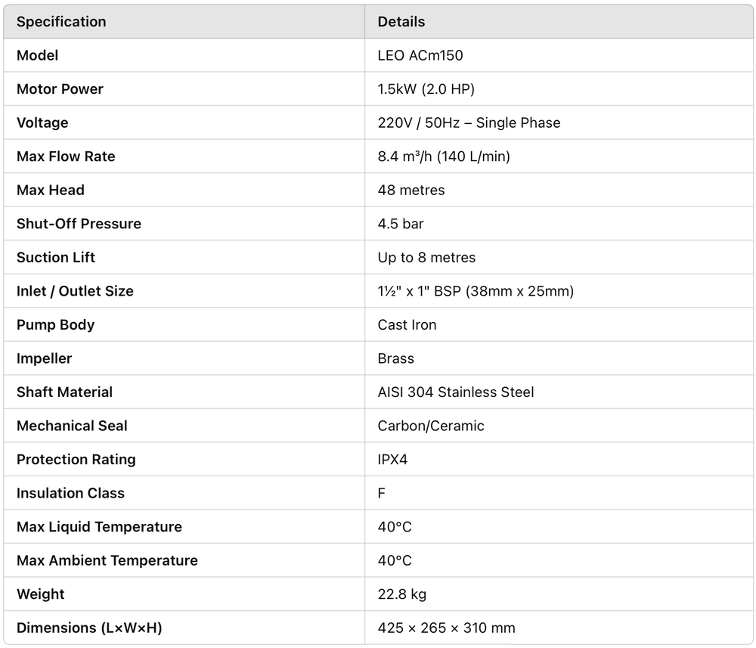
Task: Click the Max Flow Rate label
Action: (x=66, y=157)
